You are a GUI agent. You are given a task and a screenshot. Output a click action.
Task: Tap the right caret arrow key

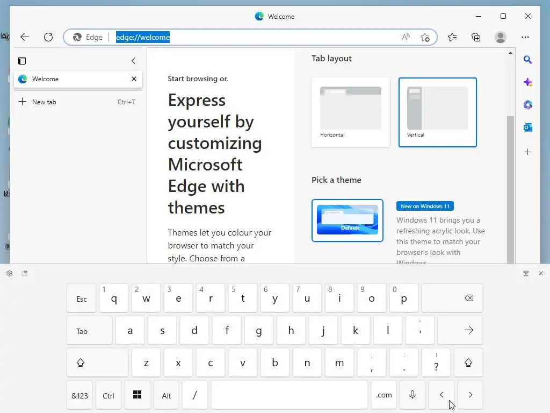point(471,395)
